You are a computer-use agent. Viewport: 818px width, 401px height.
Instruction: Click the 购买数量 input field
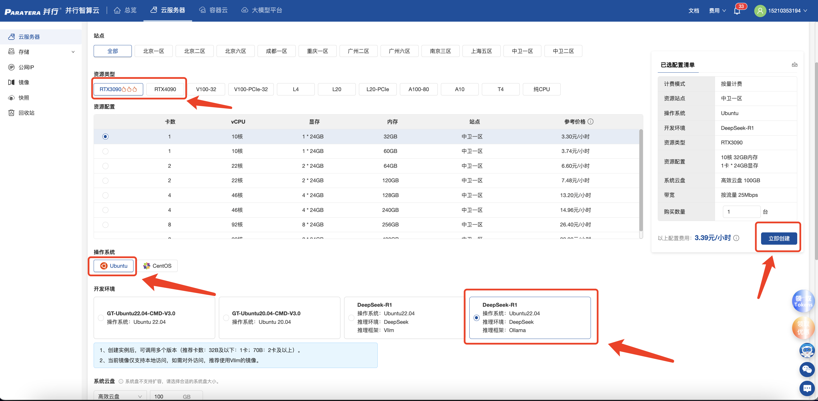click(741, 212)
